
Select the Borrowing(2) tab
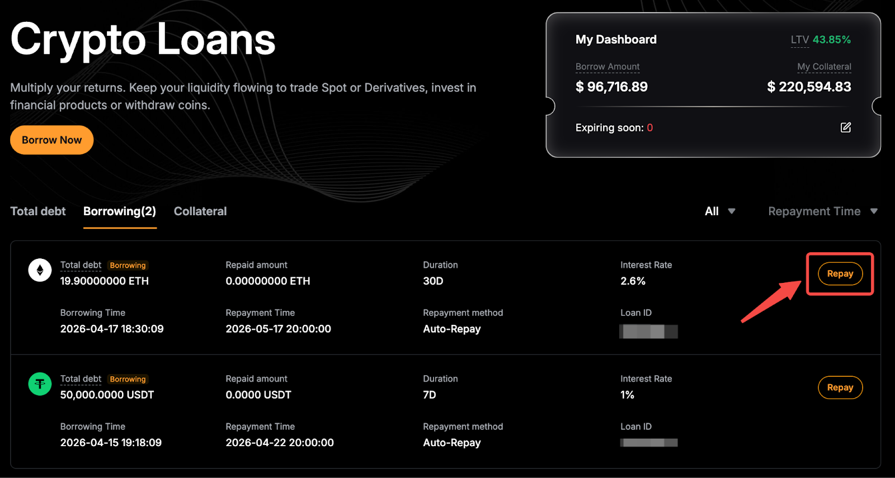click(120, 211)
